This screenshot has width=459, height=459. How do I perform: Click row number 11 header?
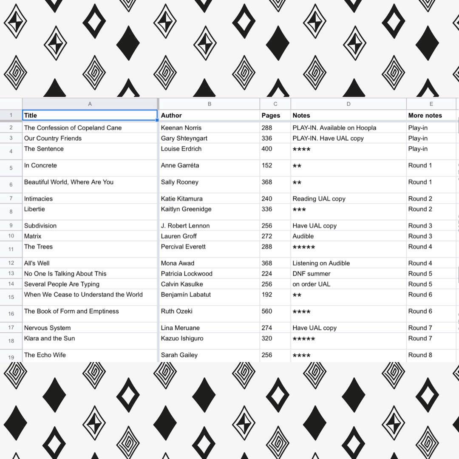(11, 249)
